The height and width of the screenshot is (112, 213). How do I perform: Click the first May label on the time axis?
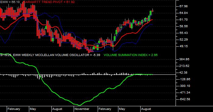point(33,109)
